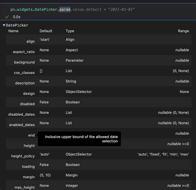Click the 'param' token in the code
Screen dimensions: 196x190
pyautogui.click(x=65, y=9)
